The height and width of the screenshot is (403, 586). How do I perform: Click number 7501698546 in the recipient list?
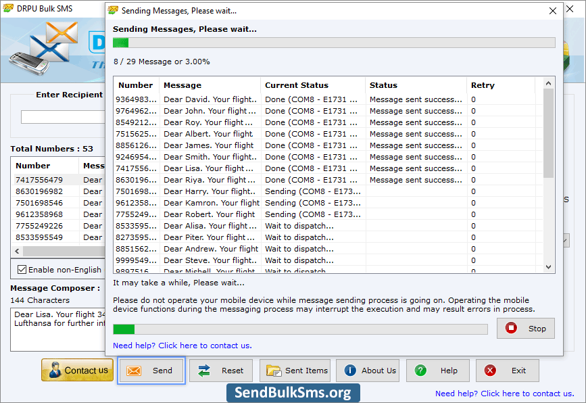tap(39, 203)
